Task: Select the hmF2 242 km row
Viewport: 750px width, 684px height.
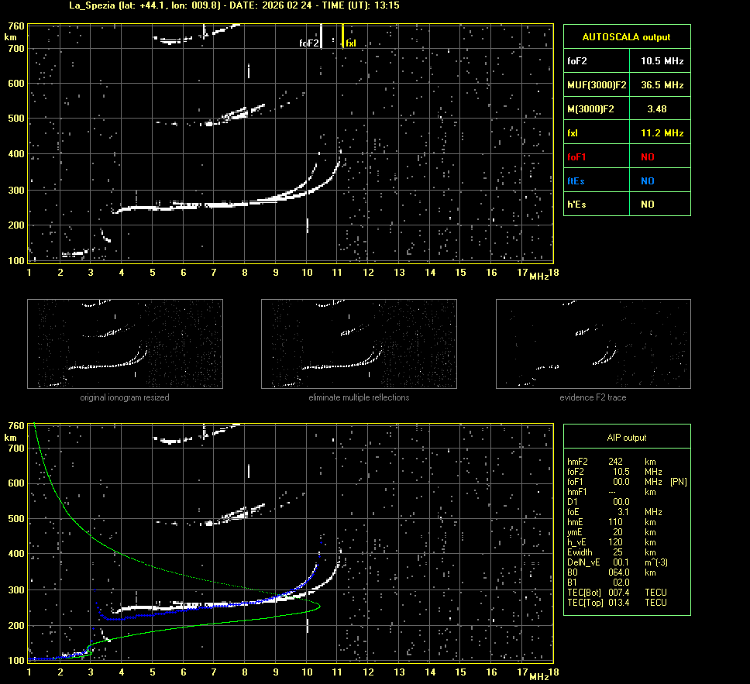Action: click(617, 462)
